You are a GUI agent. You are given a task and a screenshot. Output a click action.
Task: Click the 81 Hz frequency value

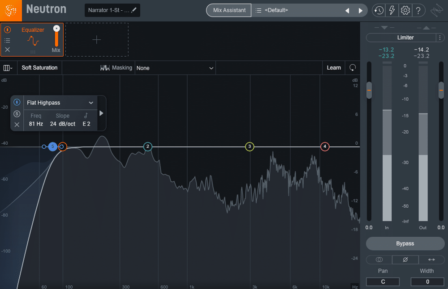(x=36, y=124)
